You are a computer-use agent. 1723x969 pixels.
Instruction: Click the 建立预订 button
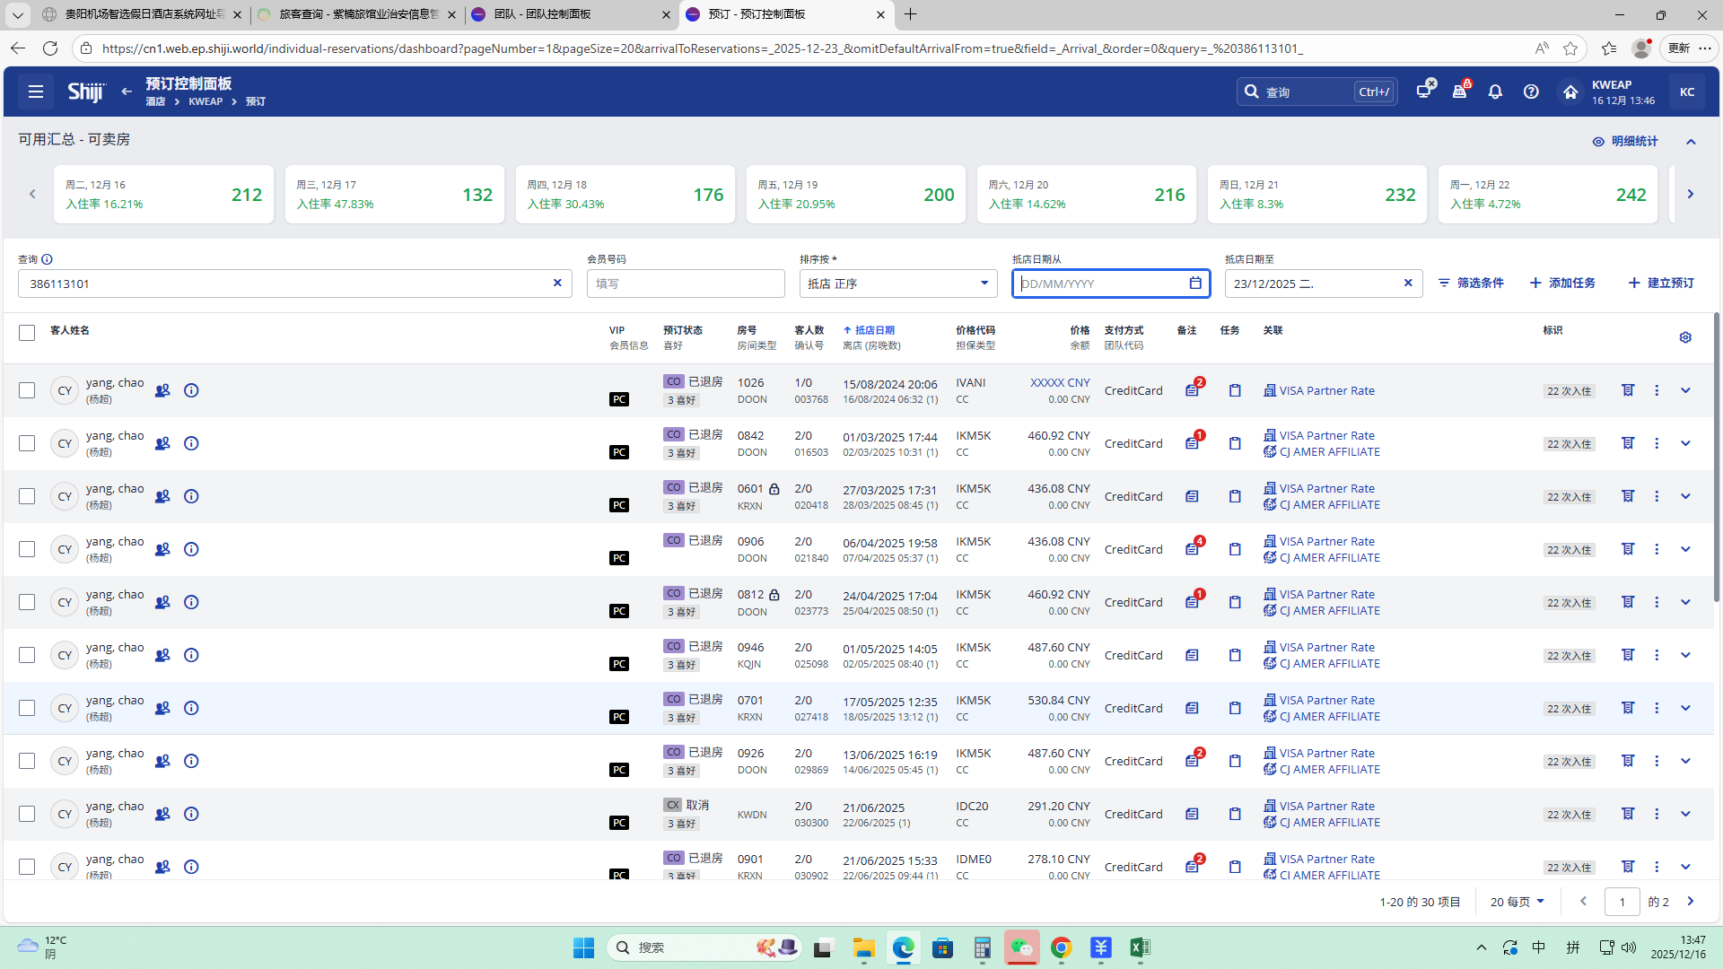coord(1661,283)
